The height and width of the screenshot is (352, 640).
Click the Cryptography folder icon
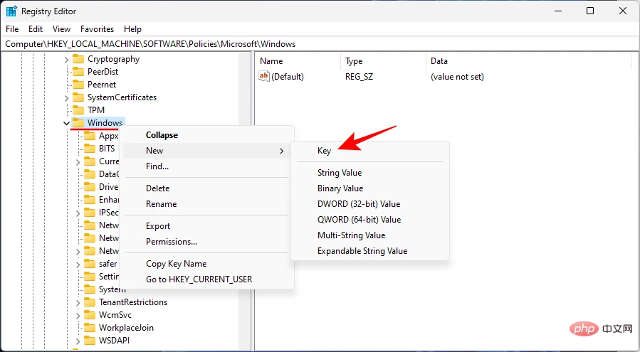tap(78, 59)
